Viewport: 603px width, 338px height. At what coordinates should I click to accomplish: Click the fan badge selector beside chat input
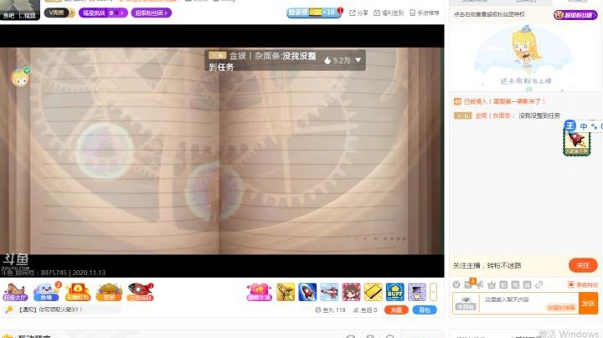pos(466,304)
